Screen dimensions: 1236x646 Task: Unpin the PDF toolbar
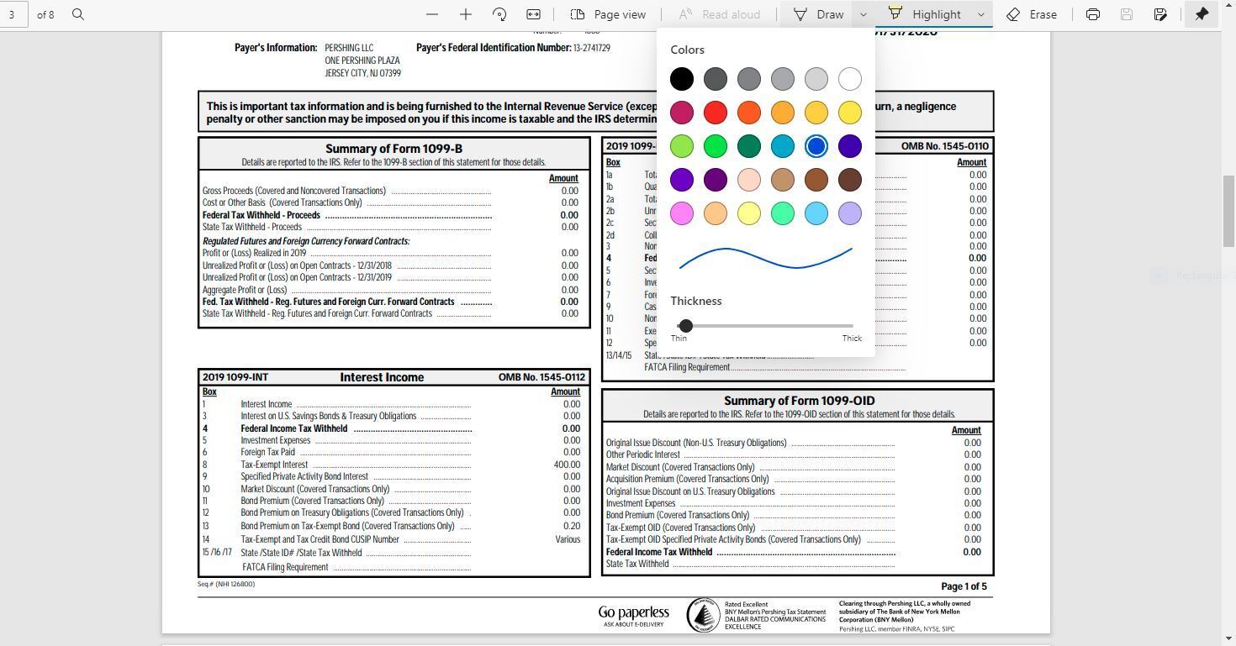(1201, 14)
